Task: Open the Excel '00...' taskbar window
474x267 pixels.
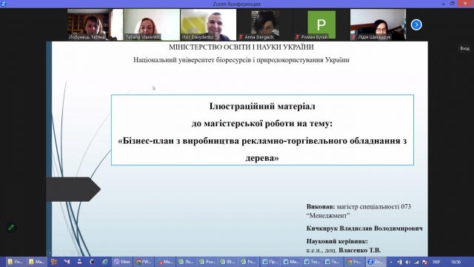Action: (x=228, y=262)
